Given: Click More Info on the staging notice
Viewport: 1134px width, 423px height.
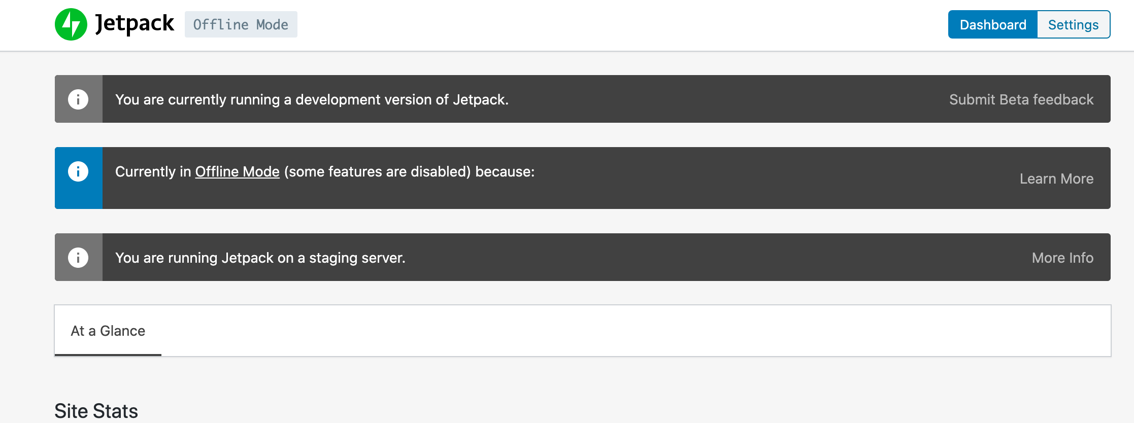Looking at the screenshot, I should (x=1062, y=258).
